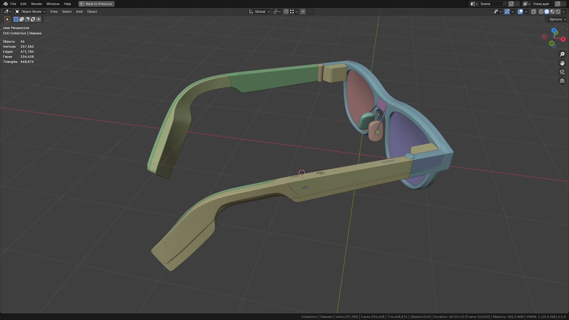This screenshot has width=569, height=320.
Task: Open the File menu
Action: [x=13, y=4]
